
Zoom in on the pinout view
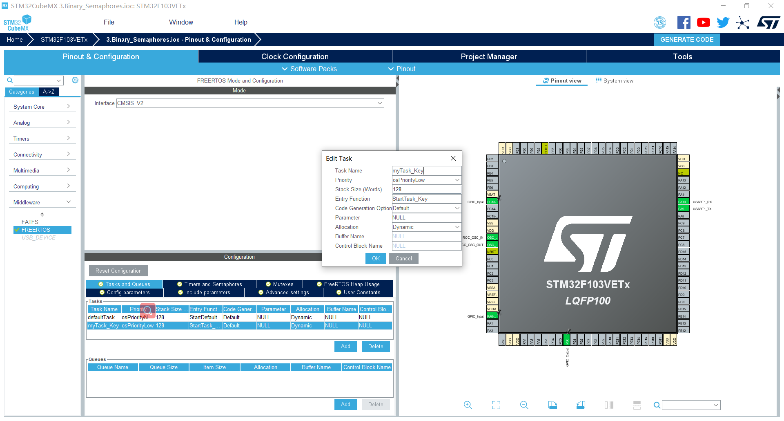pyautogui.click(x=468, y=405)
